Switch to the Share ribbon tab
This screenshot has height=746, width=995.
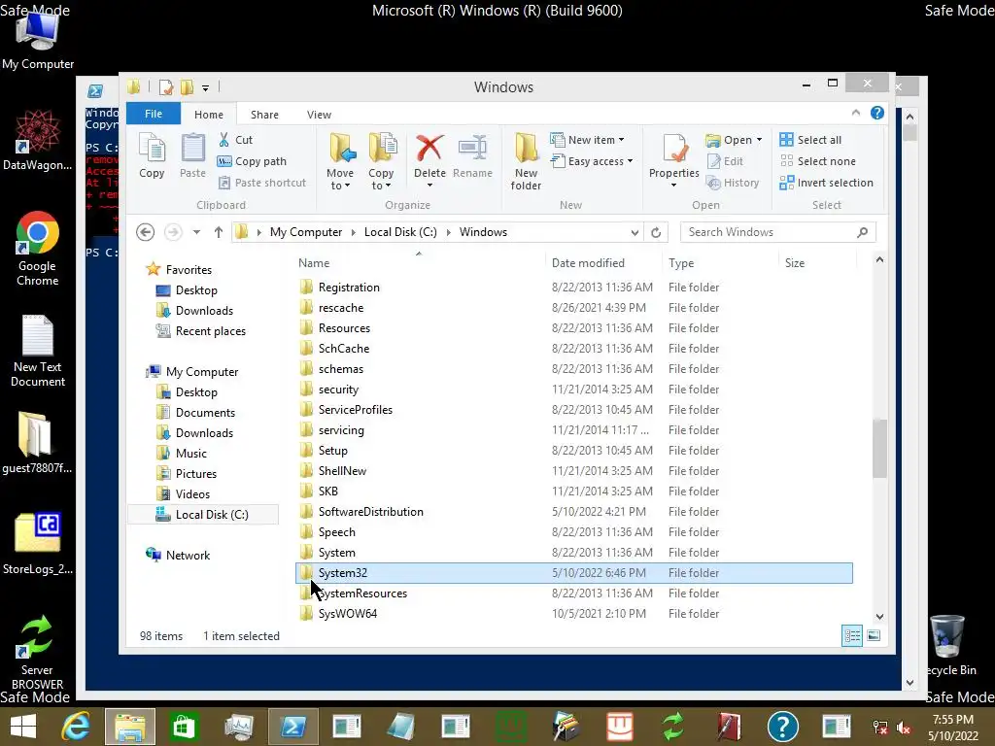point(264,115)
